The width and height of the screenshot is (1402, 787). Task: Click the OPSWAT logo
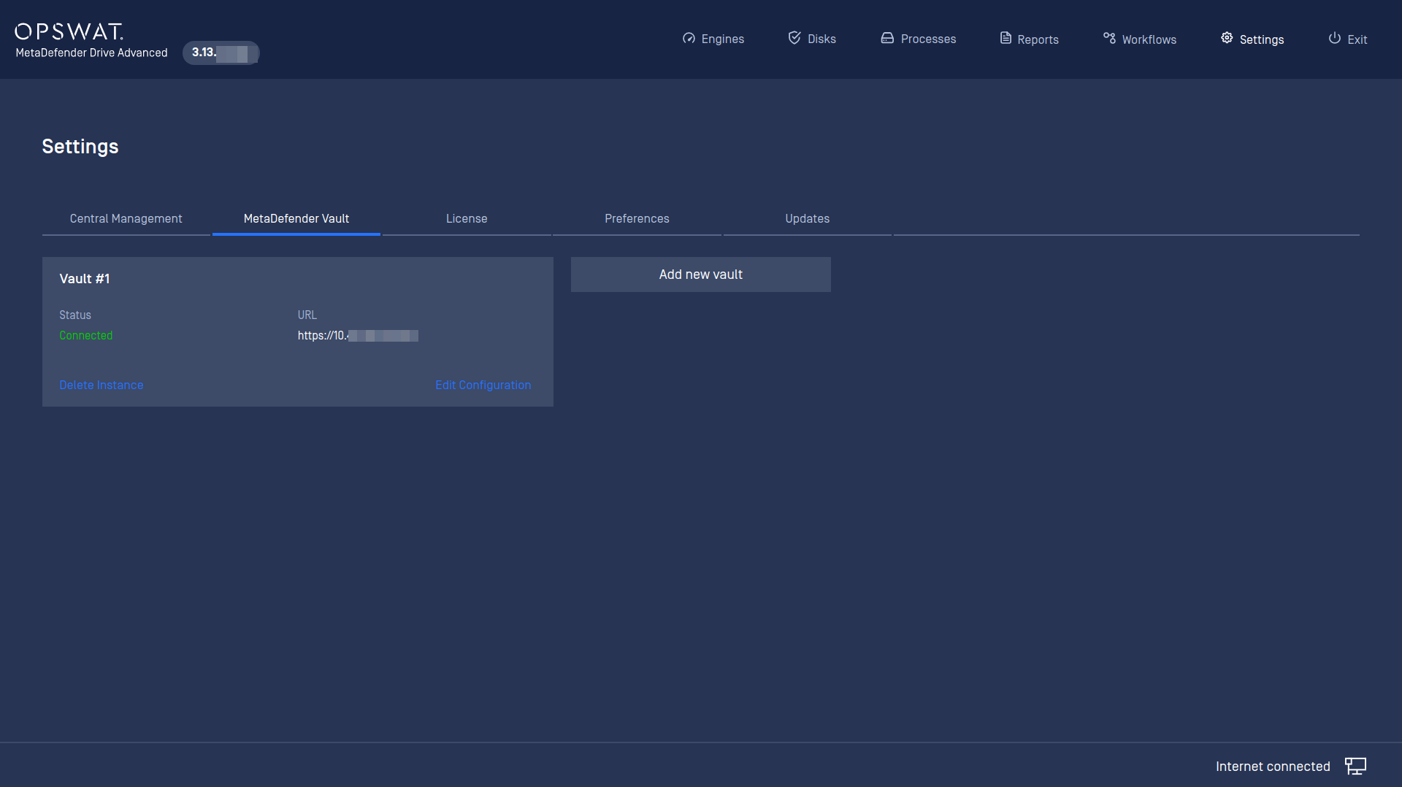point(69,31)
